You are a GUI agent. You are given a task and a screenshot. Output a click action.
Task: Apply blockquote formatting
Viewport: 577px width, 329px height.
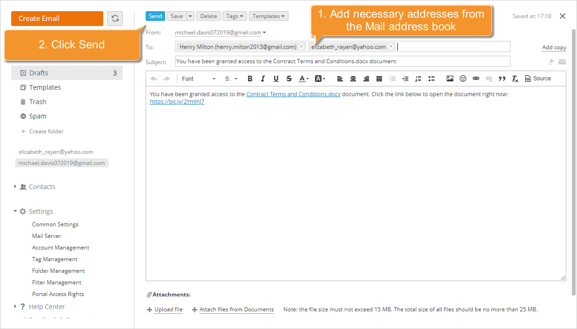502,79
